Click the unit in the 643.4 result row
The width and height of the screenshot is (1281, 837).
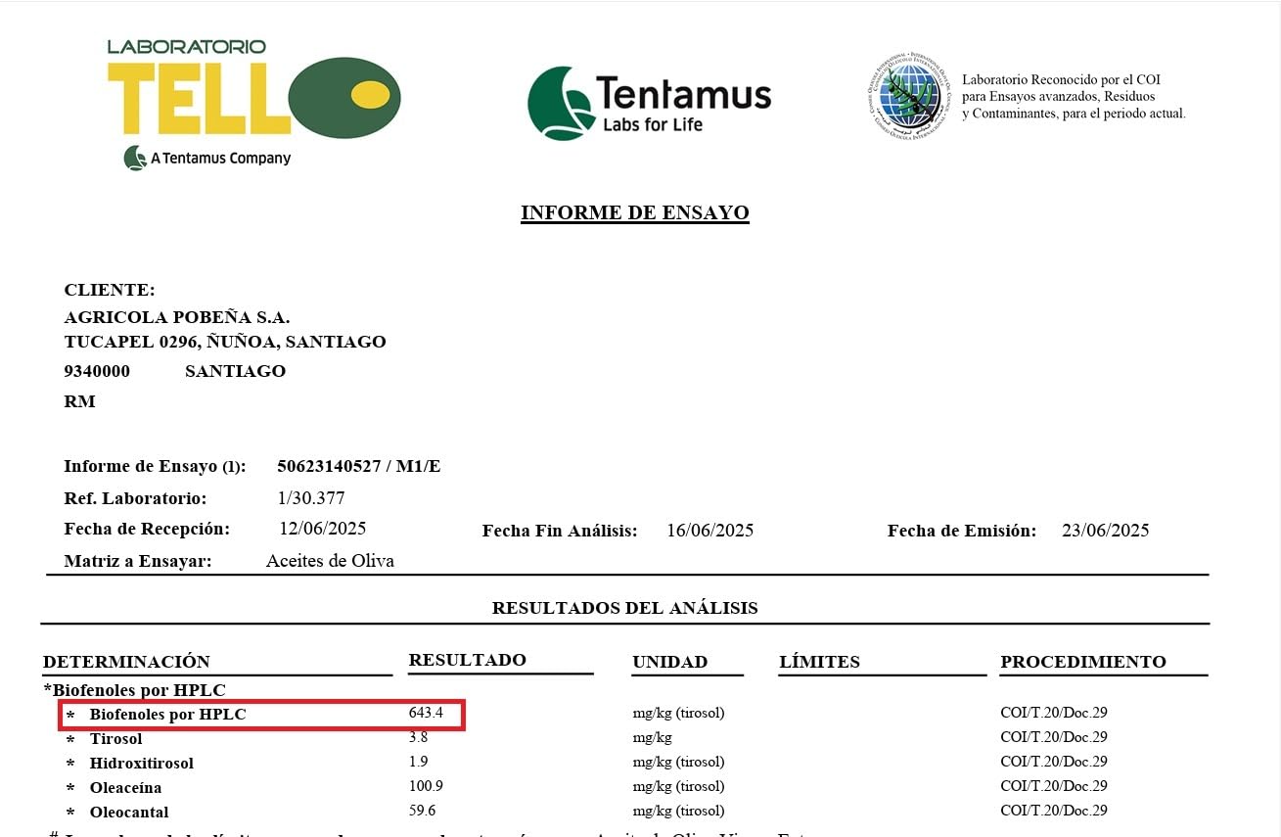678,713
